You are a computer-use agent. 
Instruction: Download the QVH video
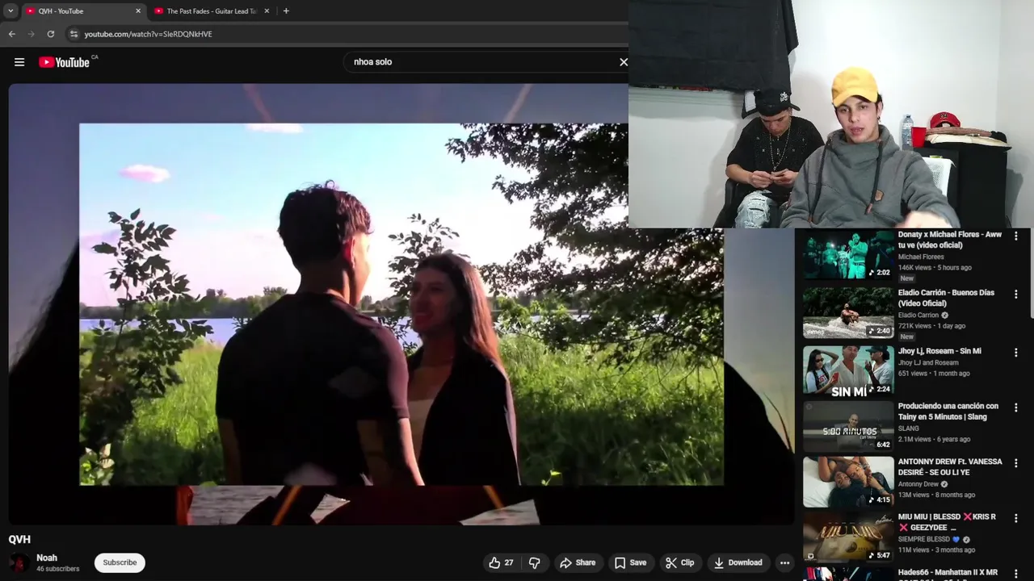pos(738,562)
